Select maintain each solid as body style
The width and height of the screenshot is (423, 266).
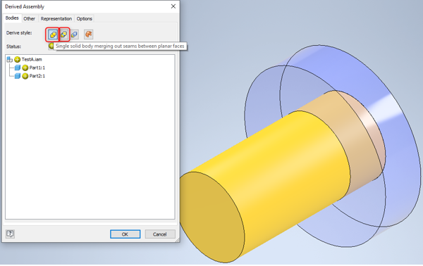click(x=75, y=34)
